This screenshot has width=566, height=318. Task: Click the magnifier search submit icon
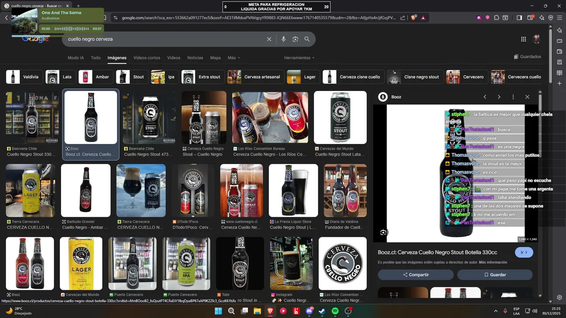[307, 39]
